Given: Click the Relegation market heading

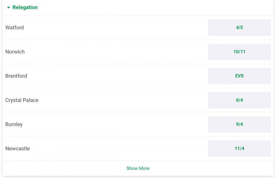Looking at the screenshot, I should (25, 7).
